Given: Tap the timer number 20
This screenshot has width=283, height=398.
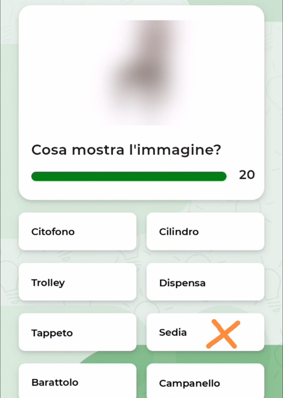Looking at the screenshot, I should 247,175.
